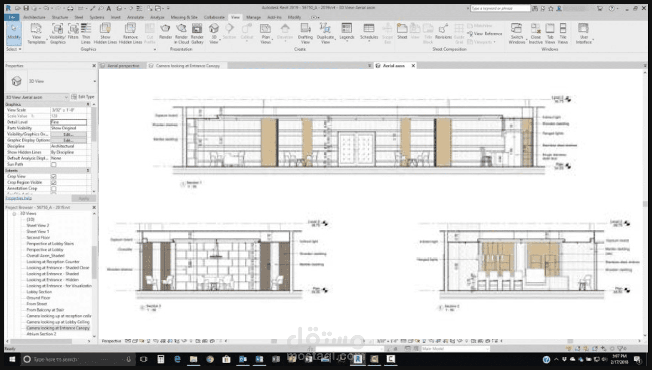Open the Render in Cloud tool
The width and height of the screenshot is (652, 370).
[181, 34]
